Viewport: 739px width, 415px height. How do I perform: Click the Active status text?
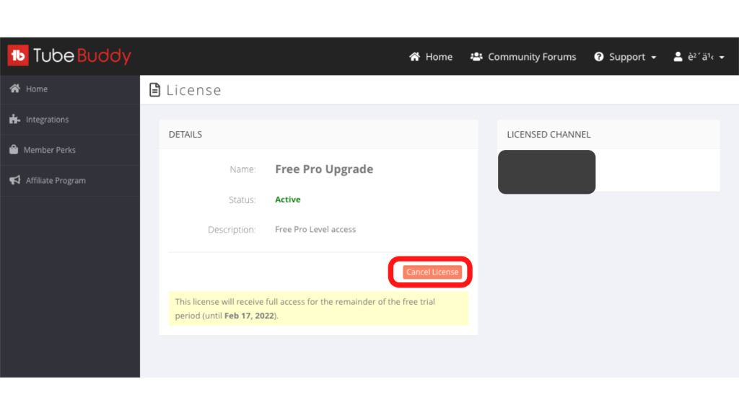click(288, 200)
